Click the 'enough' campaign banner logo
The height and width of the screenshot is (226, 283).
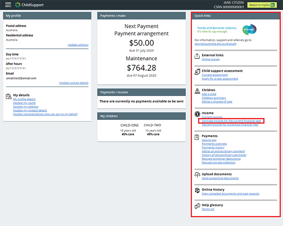coord(249,30)
